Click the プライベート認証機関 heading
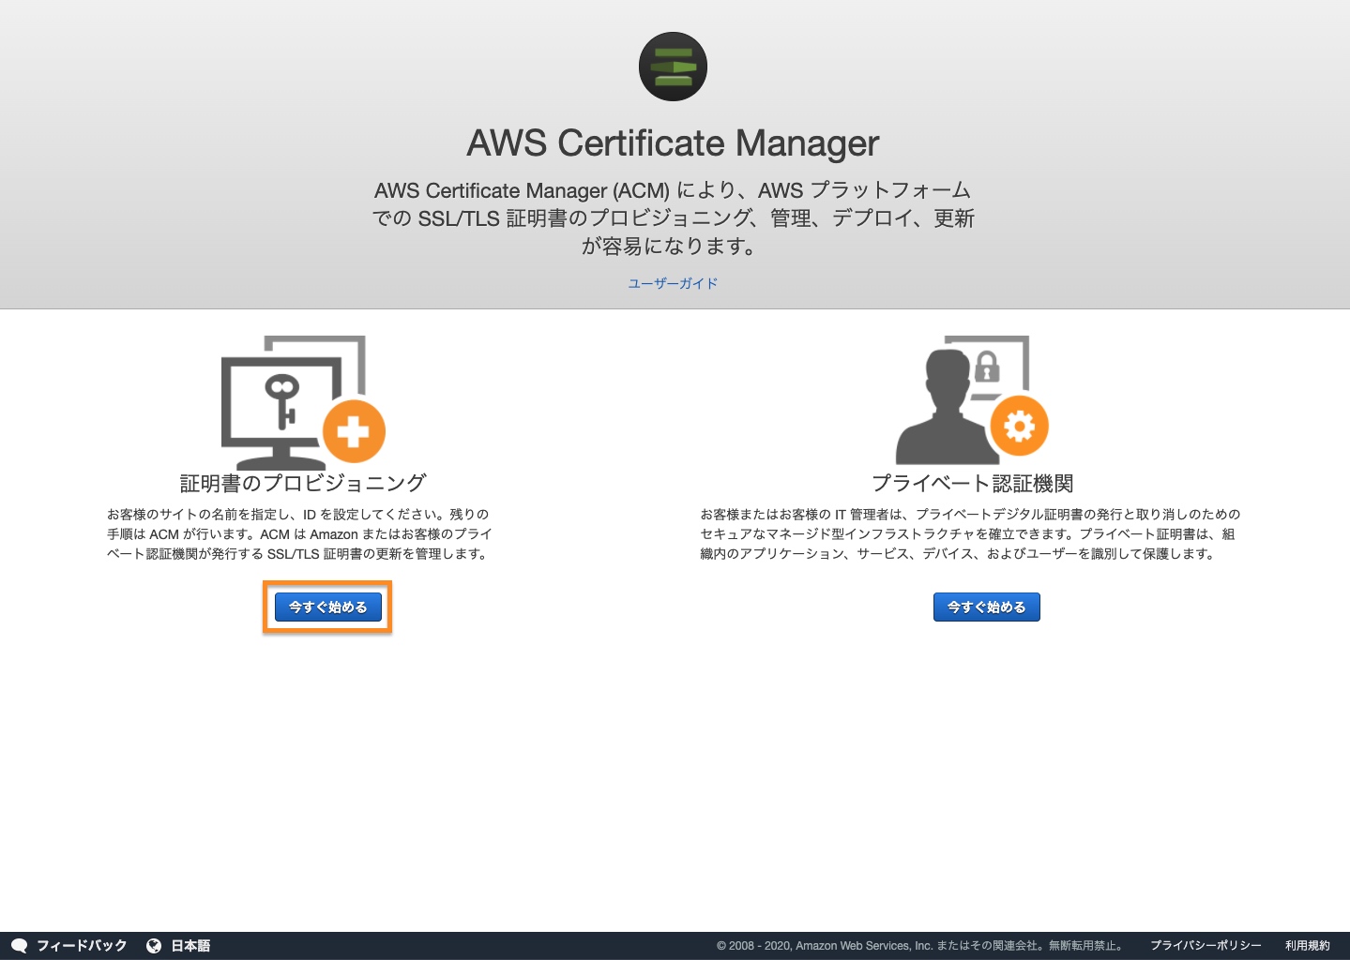Viewport: 1350px width, 960px height. (x=972, y=483)
